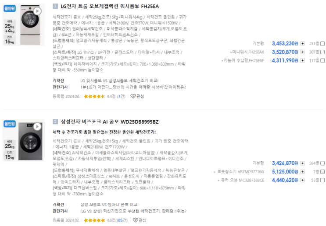The width and height of the screenshot is (326, 226).
Task: Open the 삼성전자 비스포크 AI 콤보 product title
Action: point(109,122)
